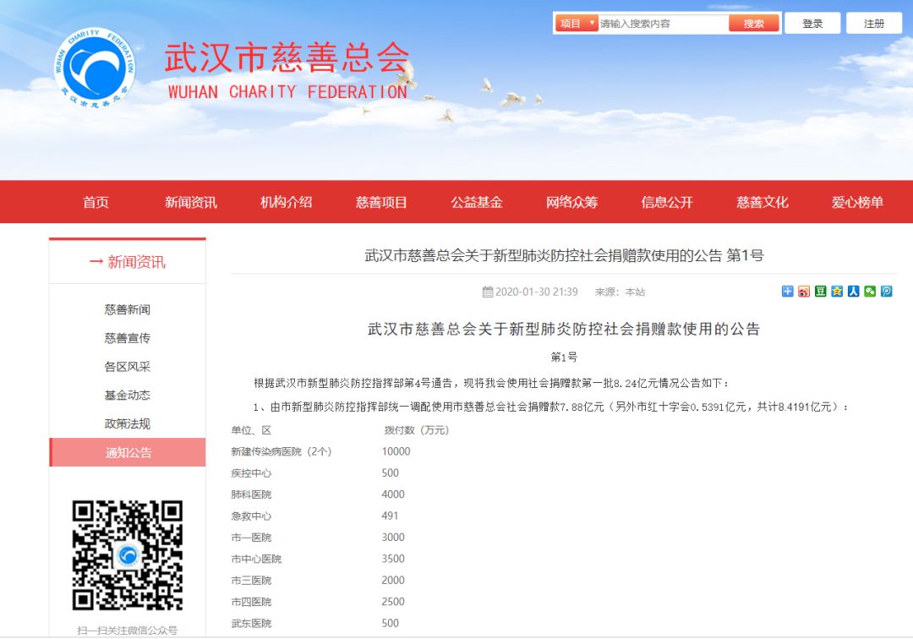Click the 市中心医院 row label
The width and height of the screenshot is (913, 639).
tap(256, 560)
